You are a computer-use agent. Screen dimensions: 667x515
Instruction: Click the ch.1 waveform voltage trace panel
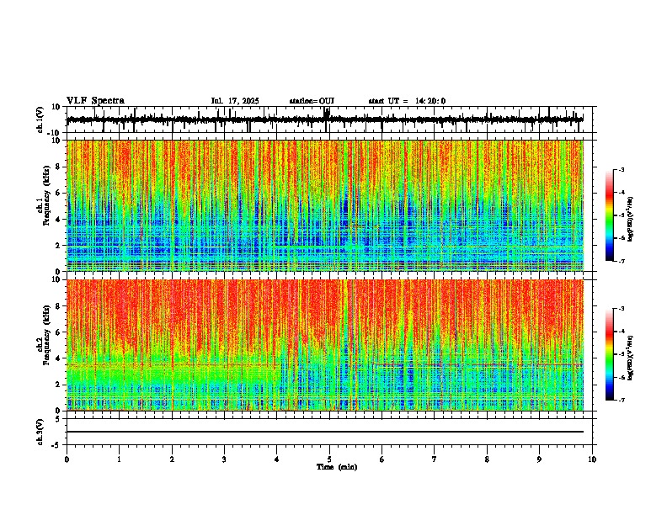pos(329,119)
